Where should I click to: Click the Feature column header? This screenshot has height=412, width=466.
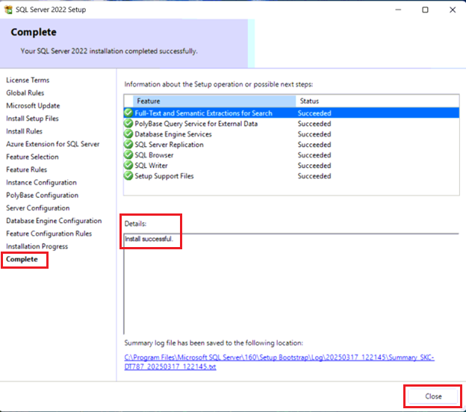(214, 101)
